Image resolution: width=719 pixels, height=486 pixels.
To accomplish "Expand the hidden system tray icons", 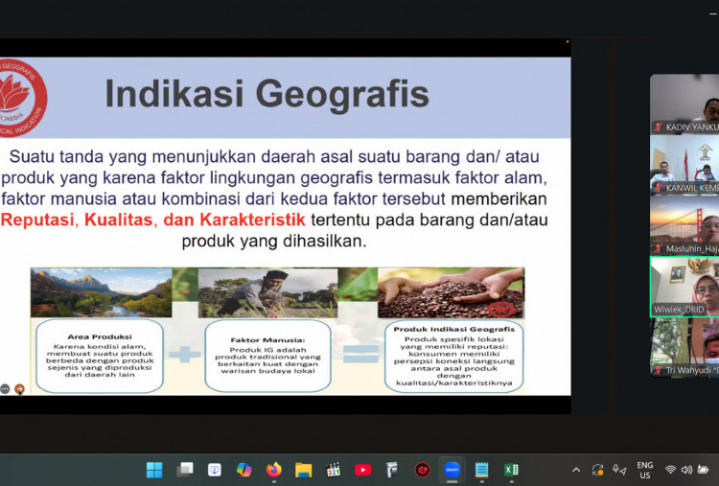I will (x=576, y=470).
